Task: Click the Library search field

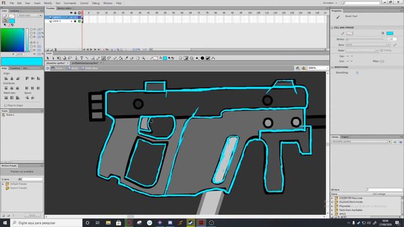Action: click(384, 190)
